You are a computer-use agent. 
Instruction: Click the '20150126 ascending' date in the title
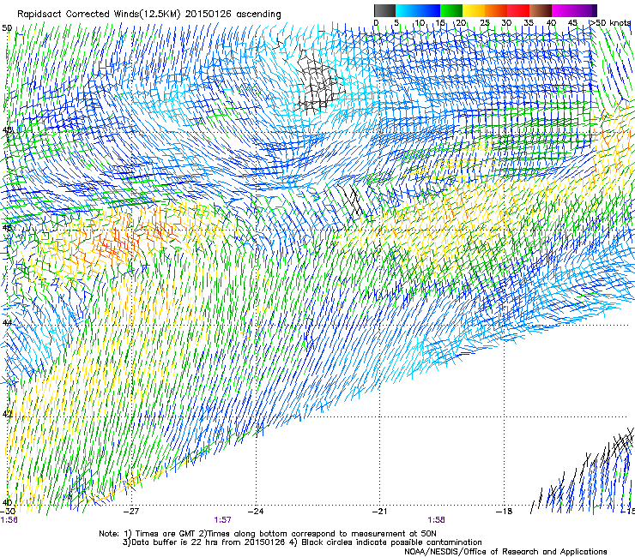click(x=233, y=15)
